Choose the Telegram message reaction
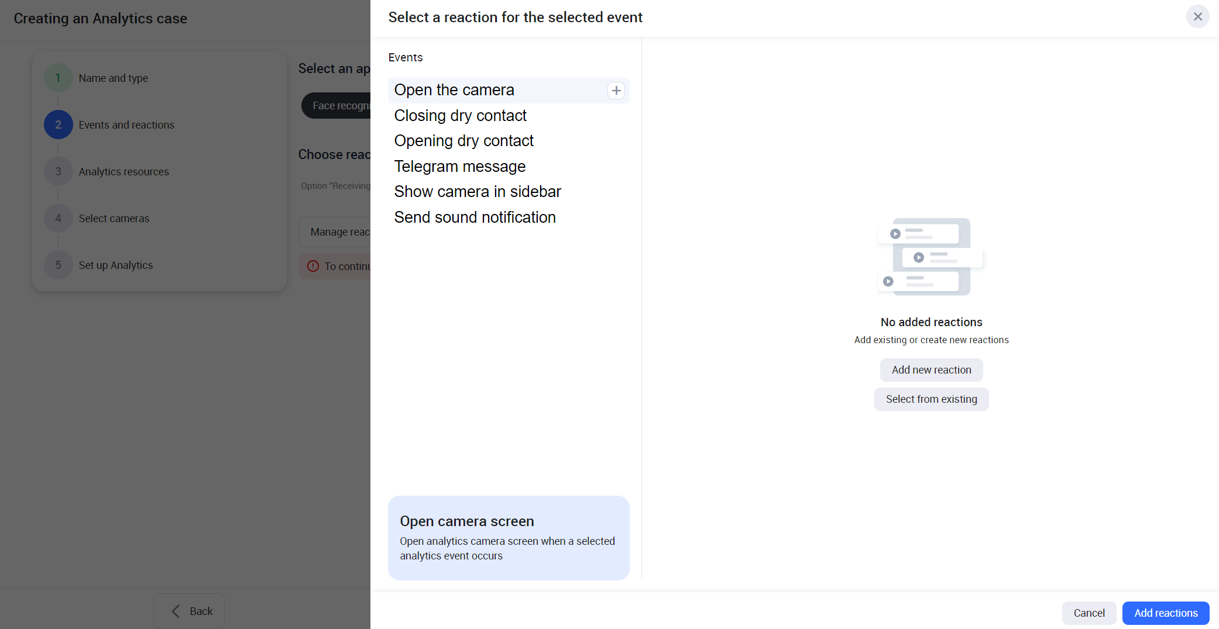This screenshot has height=629, width=1219. [459, 167]
